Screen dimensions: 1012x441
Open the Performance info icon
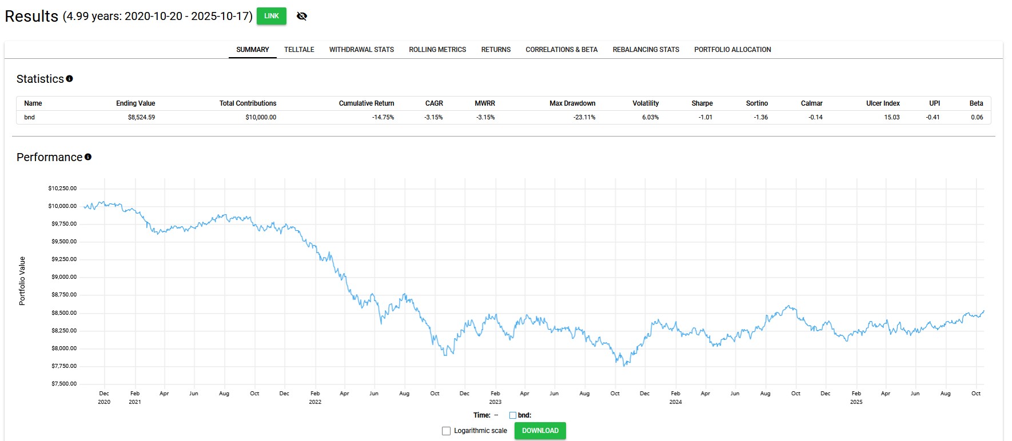pos(88,157)
